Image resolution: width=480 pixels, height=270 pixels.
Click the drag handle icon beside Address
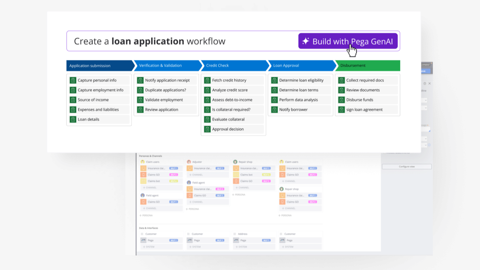tap(234, 234)
